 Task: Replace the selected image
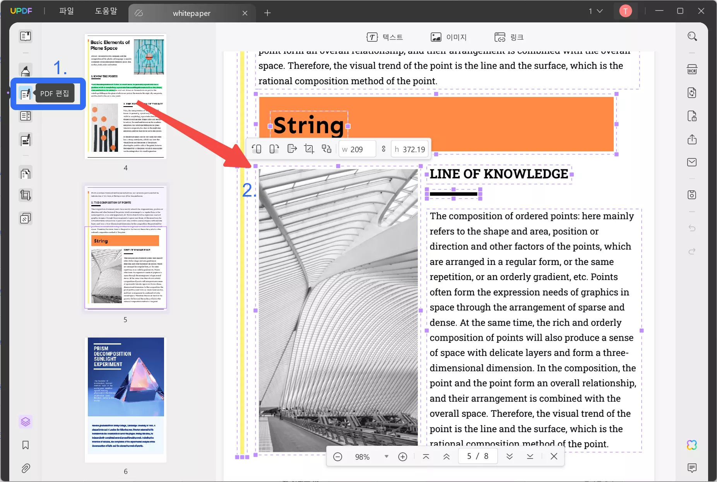(327, 149)
